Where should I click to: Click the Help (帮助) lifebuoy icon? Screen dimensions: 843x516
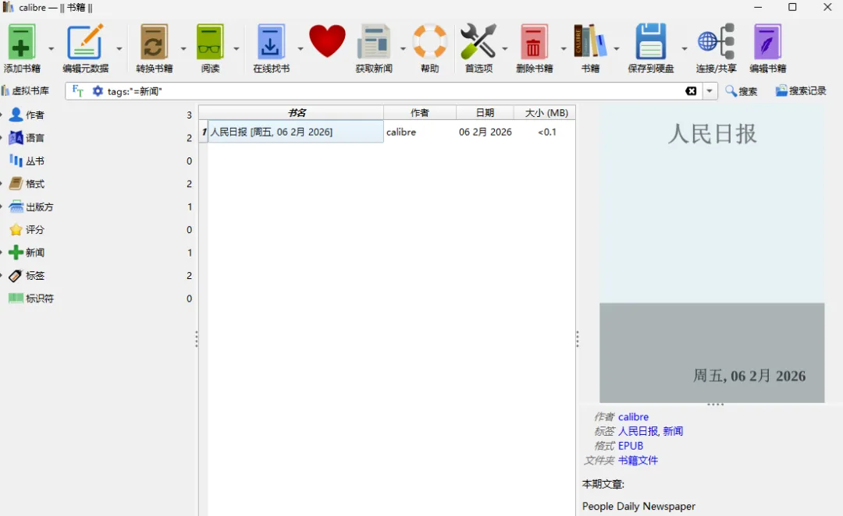[429, 41]
